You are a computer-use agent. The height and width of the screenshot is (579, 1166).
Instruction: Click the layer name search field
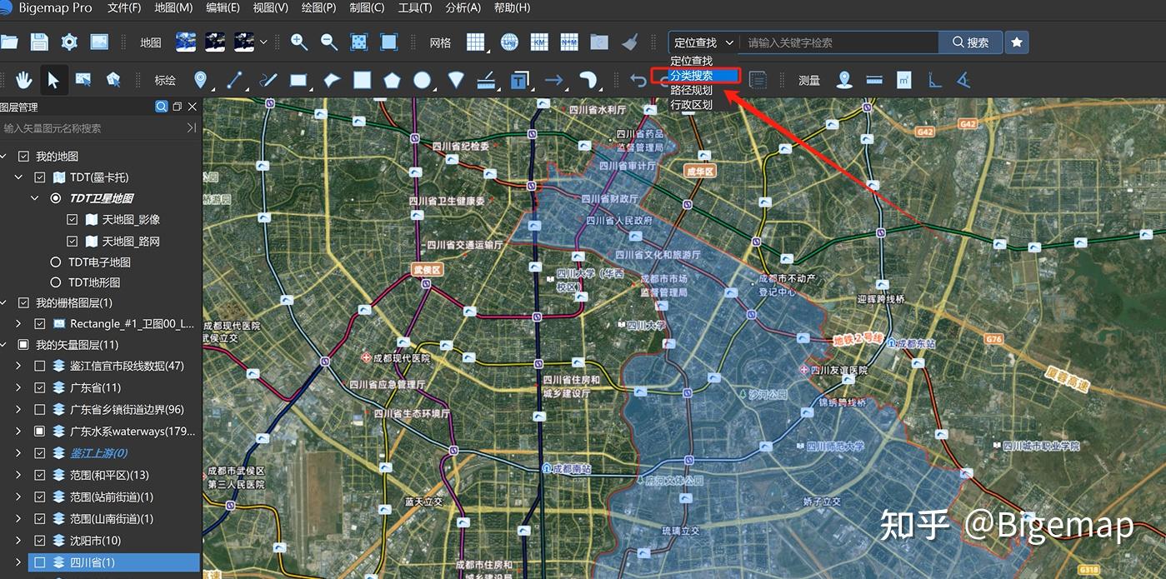click(93, 128)
